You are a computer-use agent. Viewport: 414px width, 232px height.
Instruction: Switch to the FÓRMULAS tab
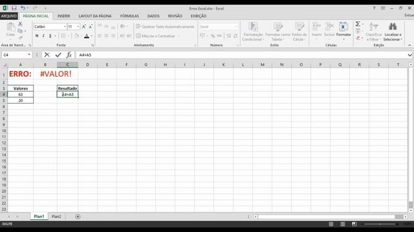pos(129,16)
